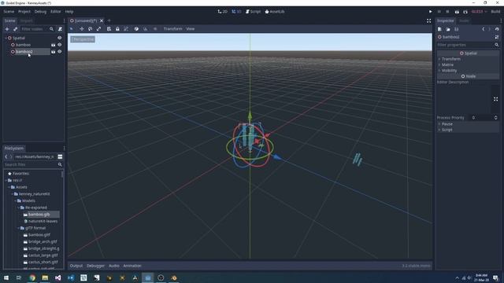This screenshot has width=504, height=283.
Task: Select the Move Mode tool
Action: (82, 29)
